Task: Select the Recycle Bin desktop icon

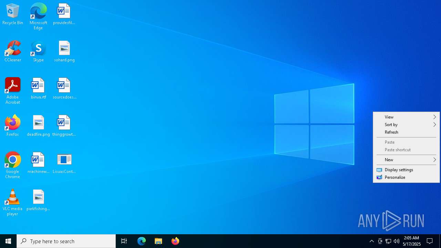Action: pos(13,14)
